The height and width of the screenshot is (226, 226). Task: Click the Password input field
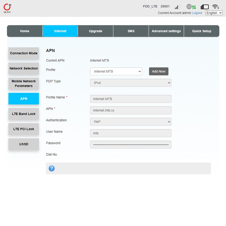click(x=131, y=145)
